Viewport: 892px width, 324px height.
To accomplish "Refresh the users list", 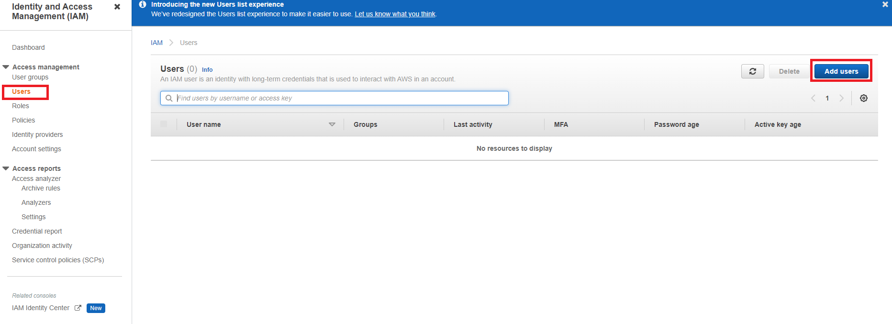I will click(753, 71).
